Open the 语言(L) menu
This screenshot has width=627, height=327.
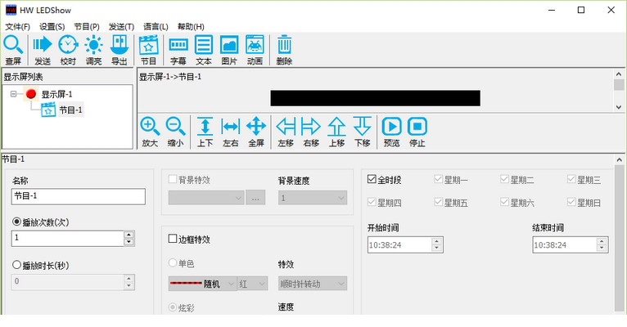pyautogui.click(x=156, y=27)
